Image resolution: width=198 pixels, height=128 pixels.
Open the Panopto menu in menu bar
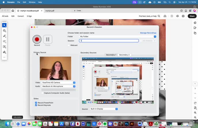coord(11,2)
